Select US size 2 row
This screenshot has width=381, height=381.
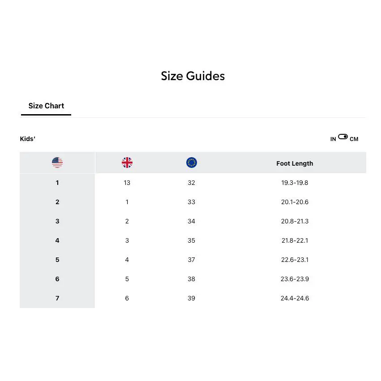click(x=193, y=202)
